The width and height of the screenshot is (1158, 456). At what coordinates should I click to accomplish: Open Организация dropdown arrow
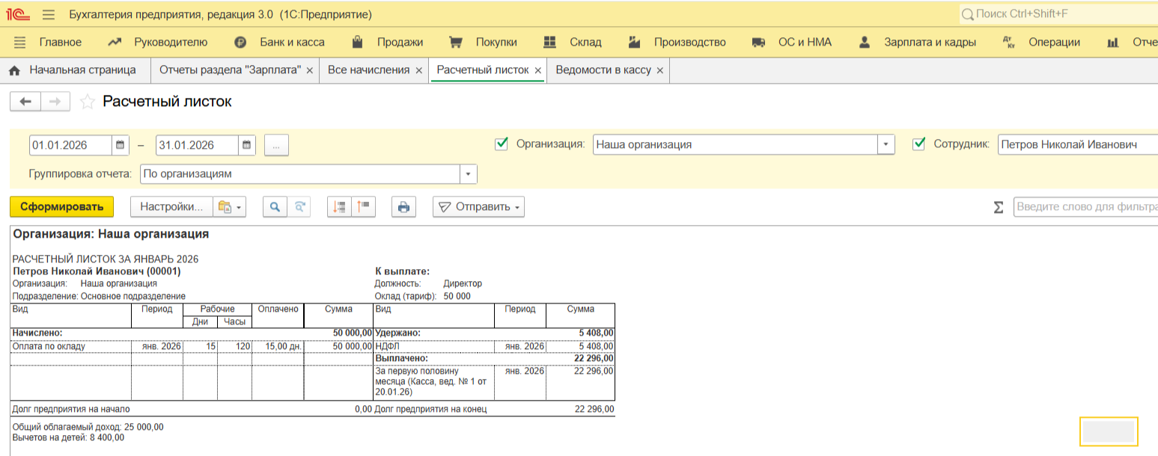click(x=886, y=144)
